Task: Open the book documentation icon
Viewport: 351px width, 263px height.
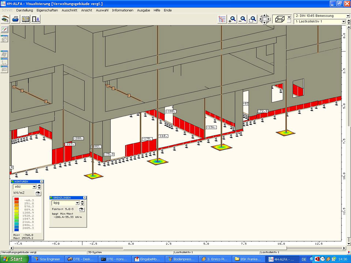Action: [x=26, y=19]
